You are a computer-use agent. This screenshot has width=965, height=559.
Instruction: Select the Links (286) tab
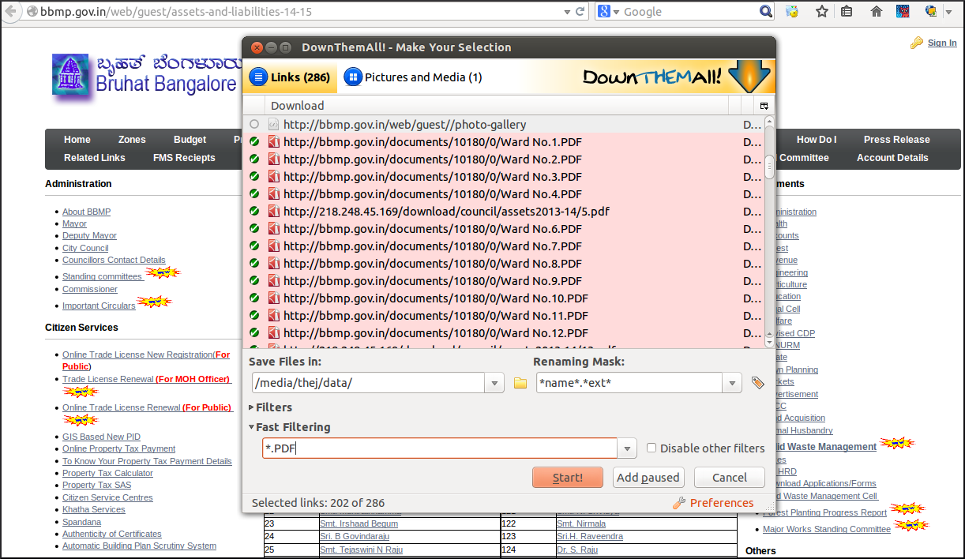(x=290, y=77)
